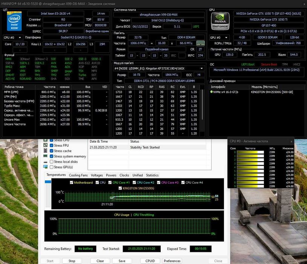
Task: Click the Elapsed Time 00:15:05 value
Action: point(201,249)
